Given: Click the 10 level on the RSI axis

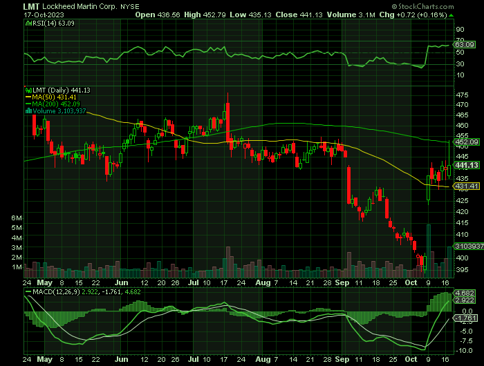Looking at the screenshot, I should click(x=460, y=75).
